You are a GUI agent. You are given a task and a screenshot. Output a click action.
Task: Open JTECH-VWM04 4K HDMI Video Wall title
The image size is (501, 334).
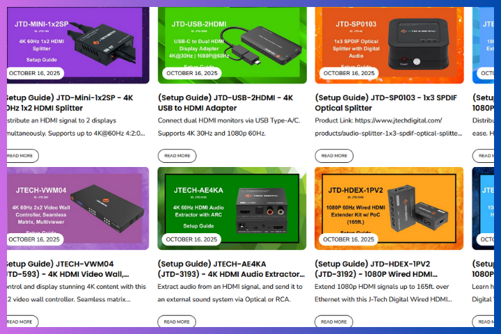tap(68, 269)
